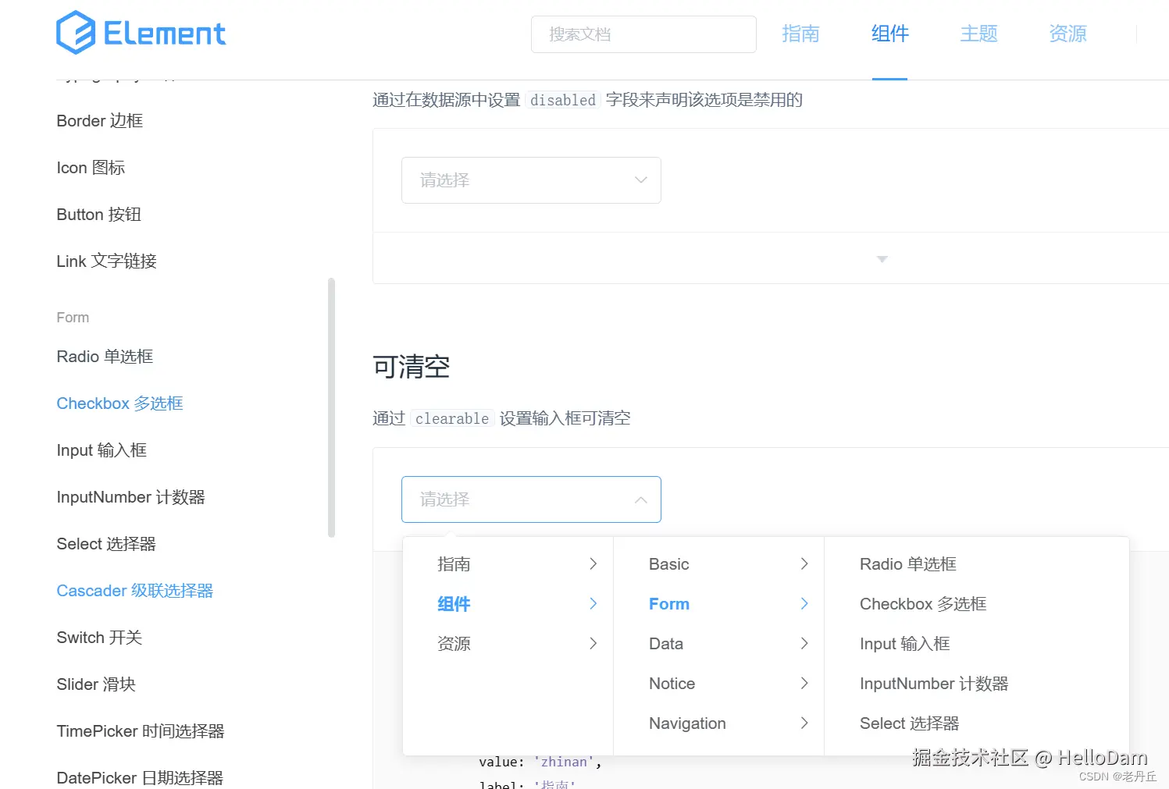Collapse cascader via up arrow icon
The height and width of the screenshot is (789, 1169).
[641, 499]
